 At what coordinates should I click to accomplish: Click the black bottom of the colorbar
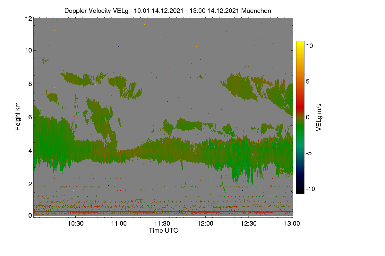coord(300,190)
